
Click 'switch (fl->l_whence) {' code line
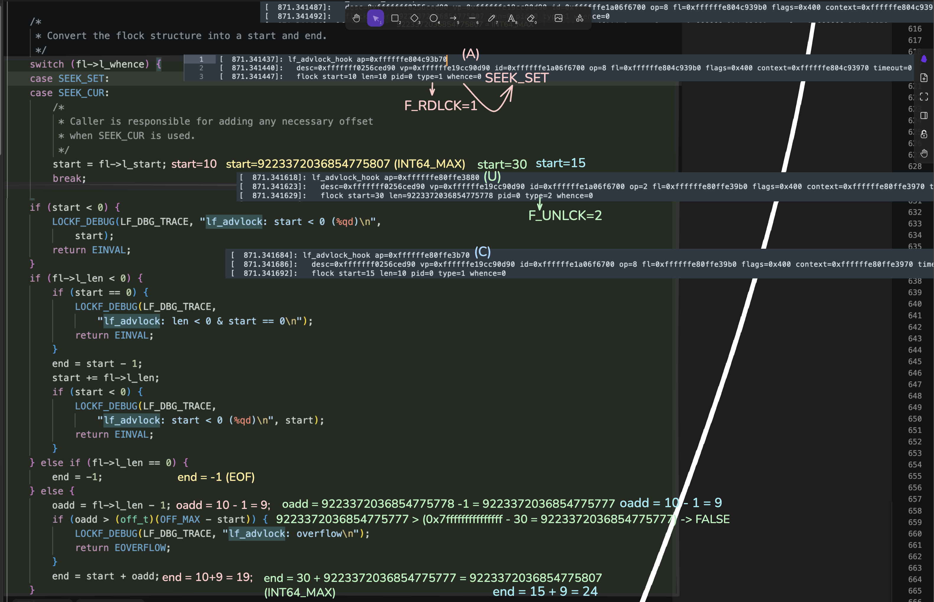coord(96,64)
